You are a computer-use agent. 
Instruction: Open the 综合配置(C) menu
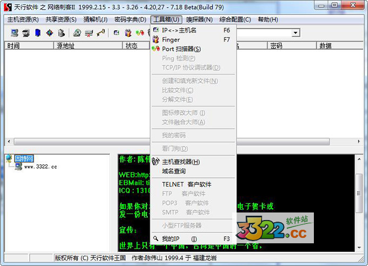pyautogui.click(x=235, y=19)
